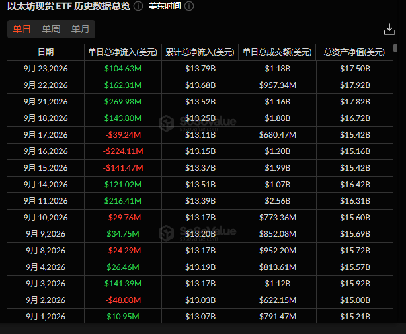The image size is (406, 334).
Task: Click the date 9月 14,2026
Action: pyautogui.click(x=46, y=185)
